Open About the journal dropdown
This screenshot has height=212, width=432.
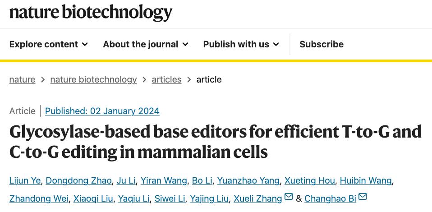[x=146, y=44]
